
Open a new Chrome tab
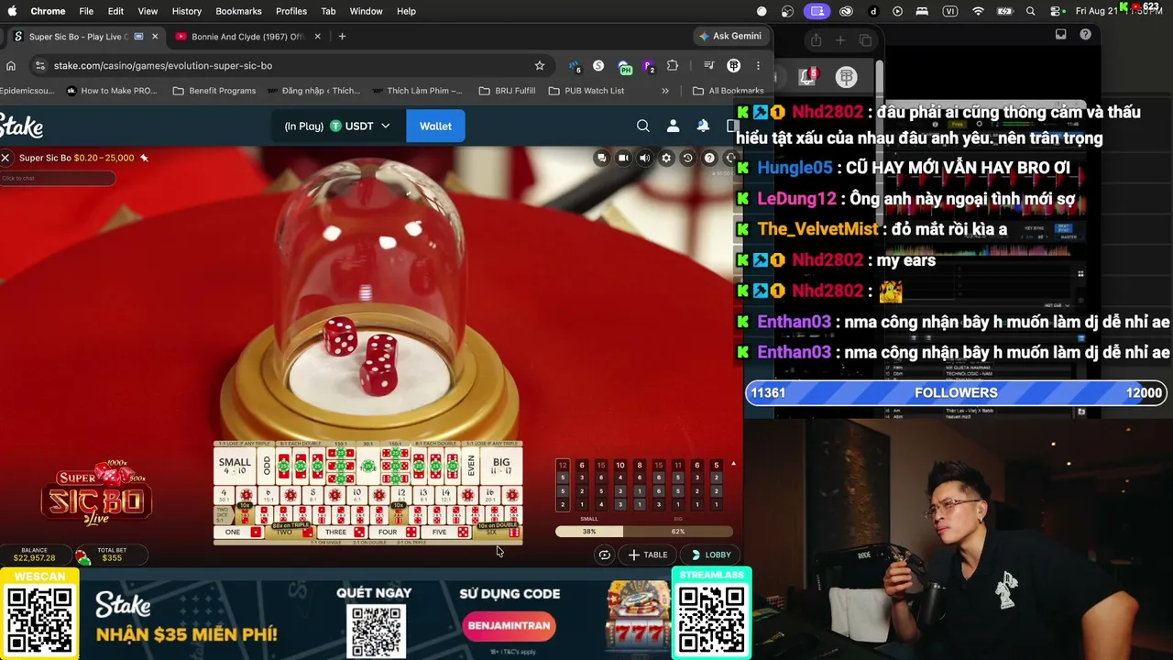(342, 37)
